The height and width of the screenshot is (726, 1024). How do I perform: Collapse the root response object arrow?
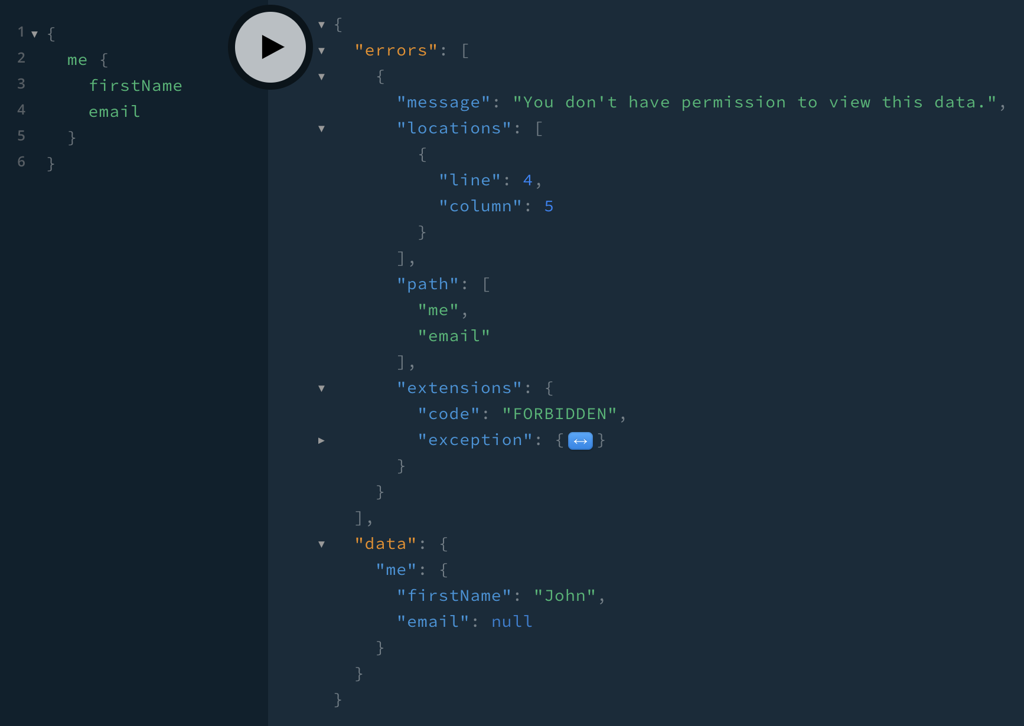click(x=321, y=25)
